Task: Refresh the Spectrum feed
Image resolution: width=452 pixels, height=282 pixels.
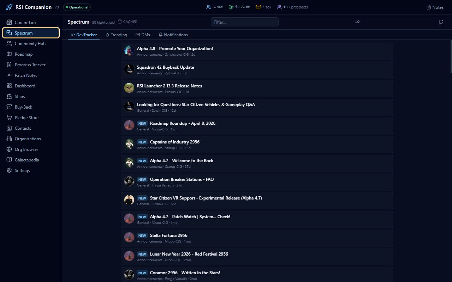Action: [441, 22]
